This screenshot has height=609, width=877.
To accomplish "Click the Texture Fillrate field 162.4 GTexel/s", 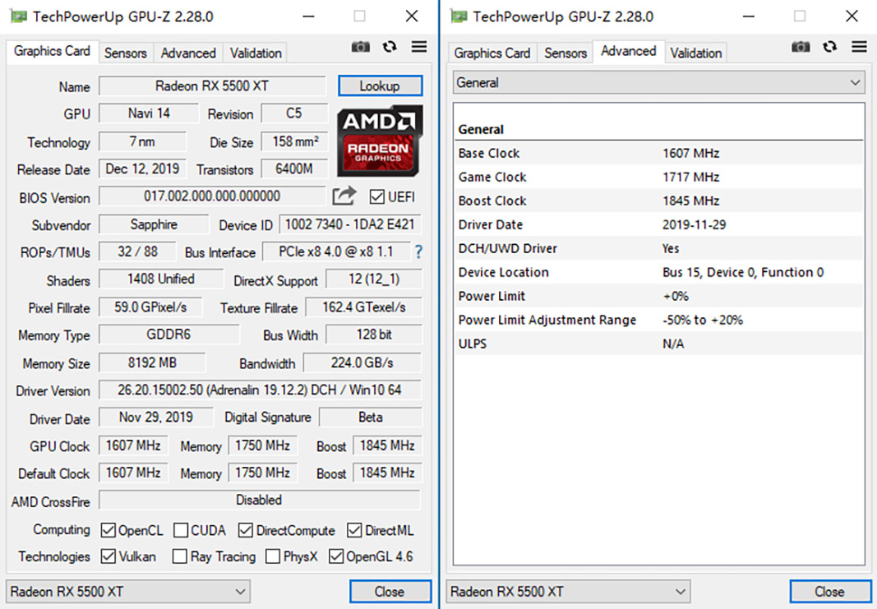I will point(363,307).
